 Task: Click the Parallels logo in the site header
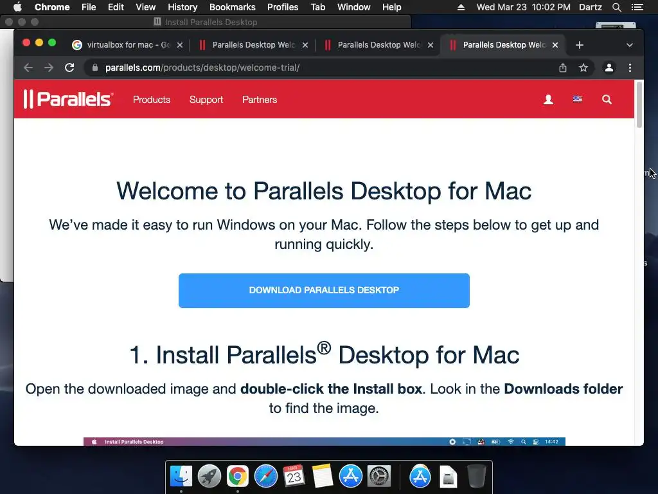click(68, 99)
